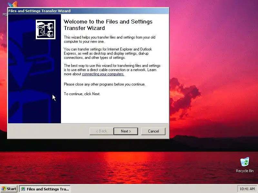Open the Start menu
This screenshot has width=258, height=193.
pos(9,189)
